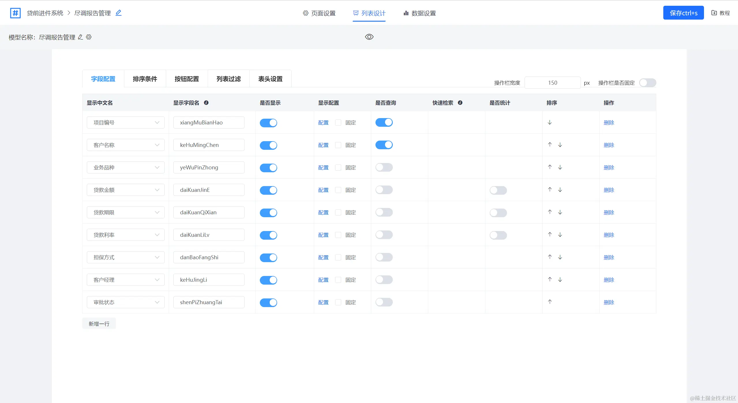This screenshot has height=403, width=738.
Task: Switch to 按钮配置 tab
Action: point(187,79)
